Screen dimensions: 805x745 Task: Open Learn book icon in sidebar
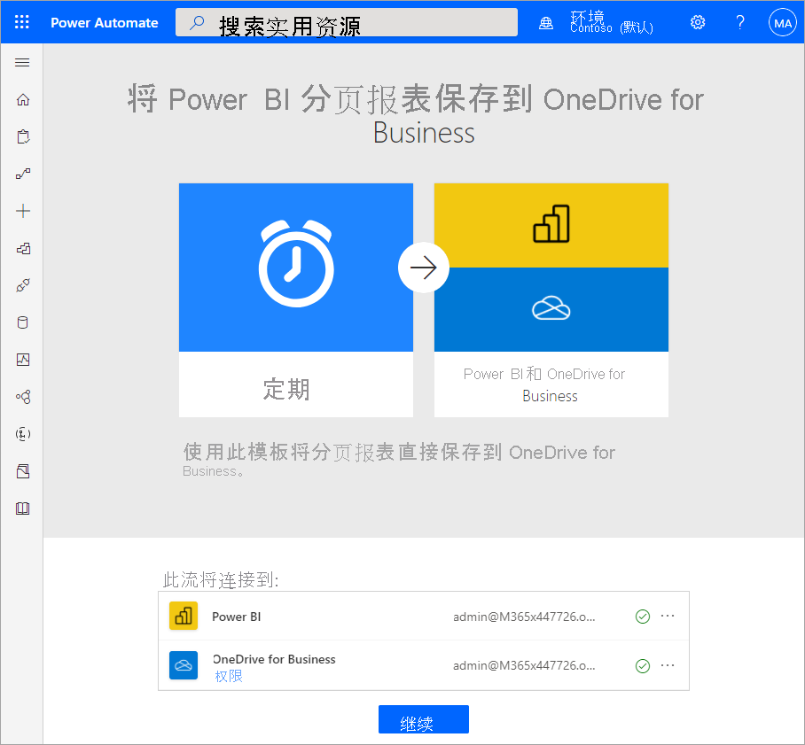tap(22, 508)
